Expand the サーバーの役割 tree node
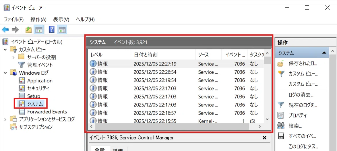 pos(13,57)
